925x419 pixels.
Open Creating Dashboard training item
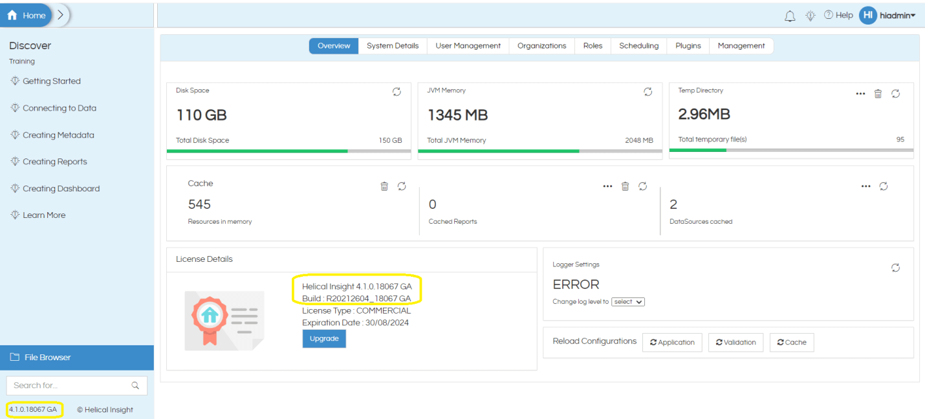click(x=61, y=189)
